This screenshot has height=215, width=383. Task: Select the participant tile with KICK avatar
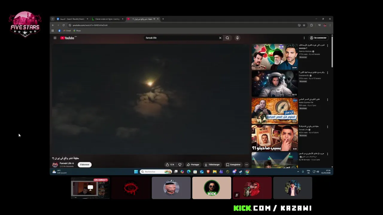tap(212, 188)
